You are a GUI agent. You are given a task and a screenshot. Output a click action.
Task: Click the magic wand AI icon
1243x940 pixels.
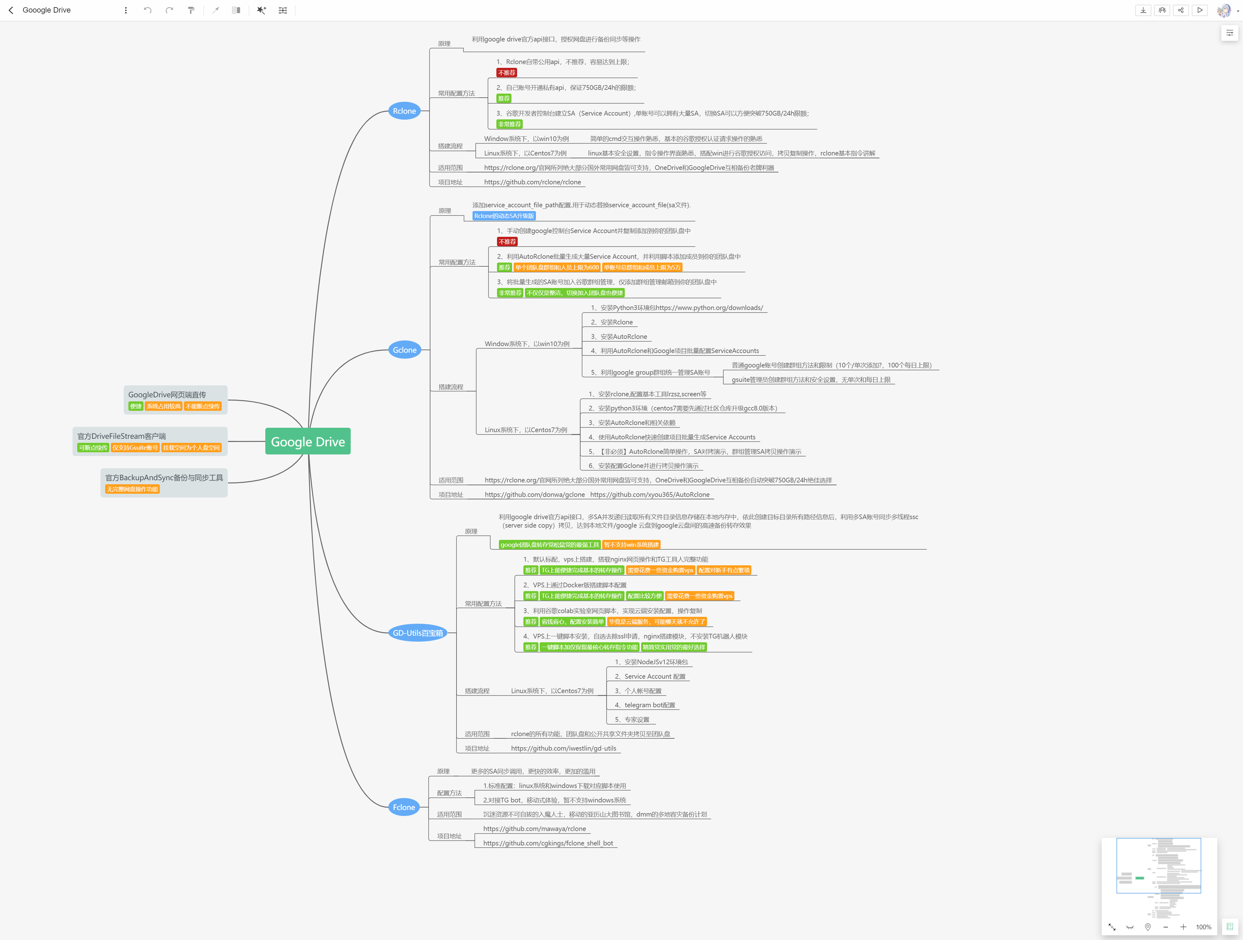(x=261, y=10)
